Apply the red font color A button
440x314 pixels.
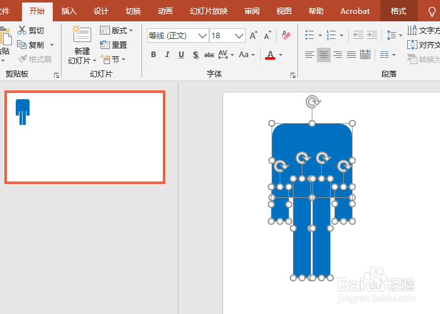pyautogui.click(x=270, y=55)
